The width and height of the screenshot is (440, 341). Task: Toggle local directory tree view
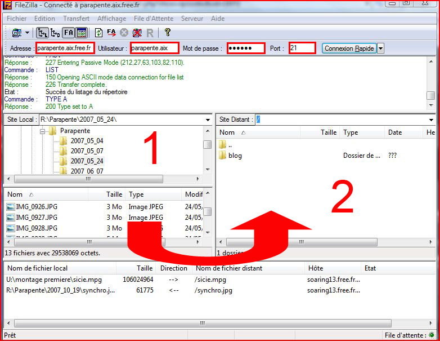42,33
